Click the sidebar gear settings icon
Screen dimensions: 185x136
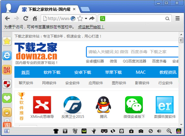coord(7,120)
